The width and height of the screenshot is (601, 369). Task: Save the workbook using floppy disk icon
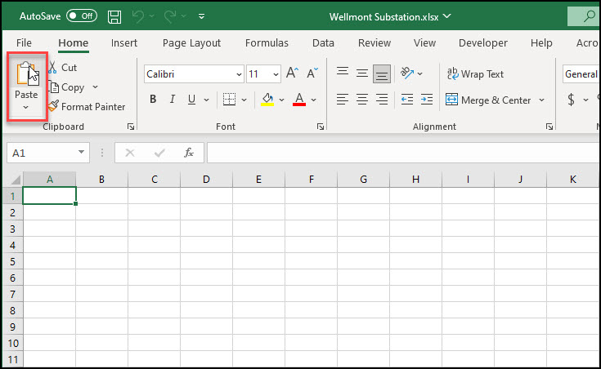point(114,17)
